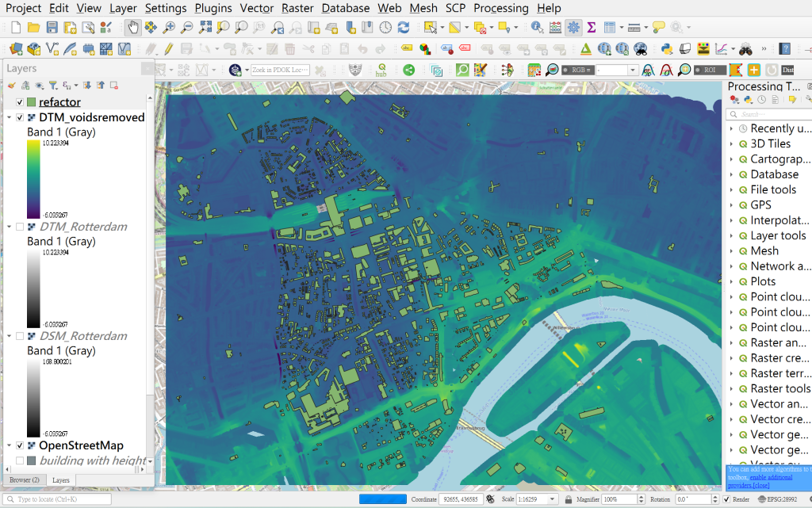
Task: Click the Type to locate search field
Action: point(57,499)
